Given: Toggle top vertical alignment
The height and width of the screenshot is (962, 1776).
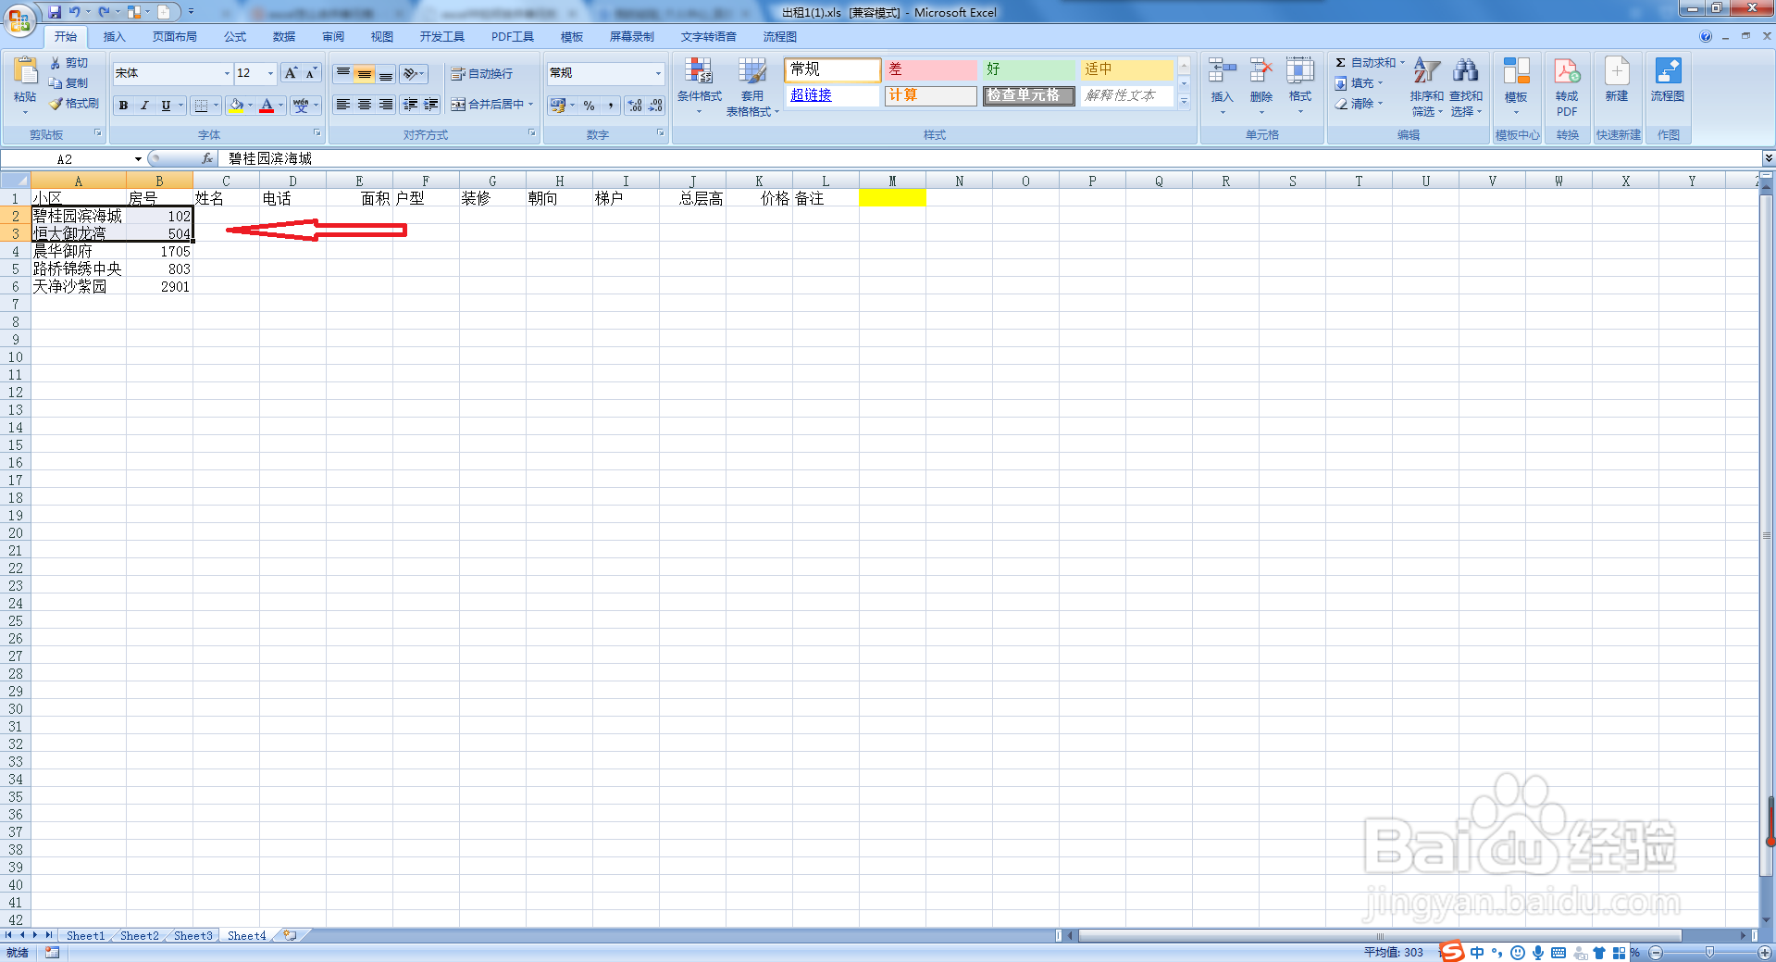Looking at the screenshot, I should pyautogui.click(x=343, y=73).
